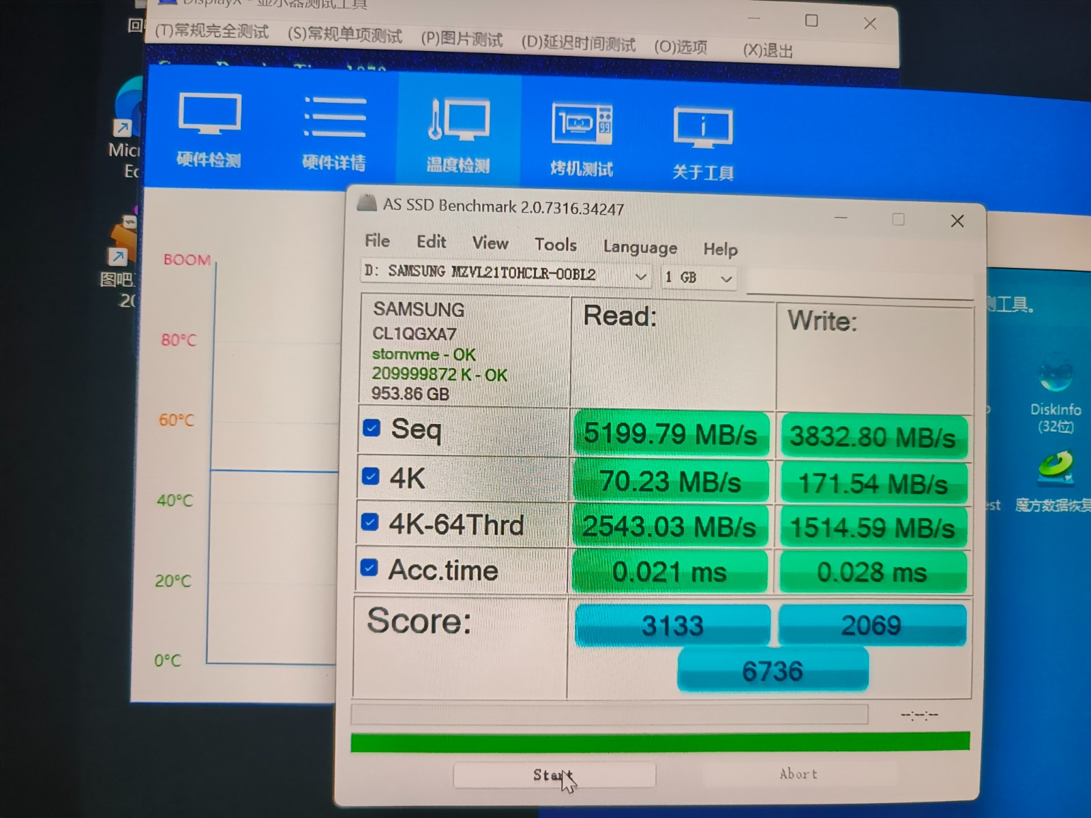The image size is (1091, 818).
Task: Open the Help menu in AS SSD
Action: pos(721,249)
